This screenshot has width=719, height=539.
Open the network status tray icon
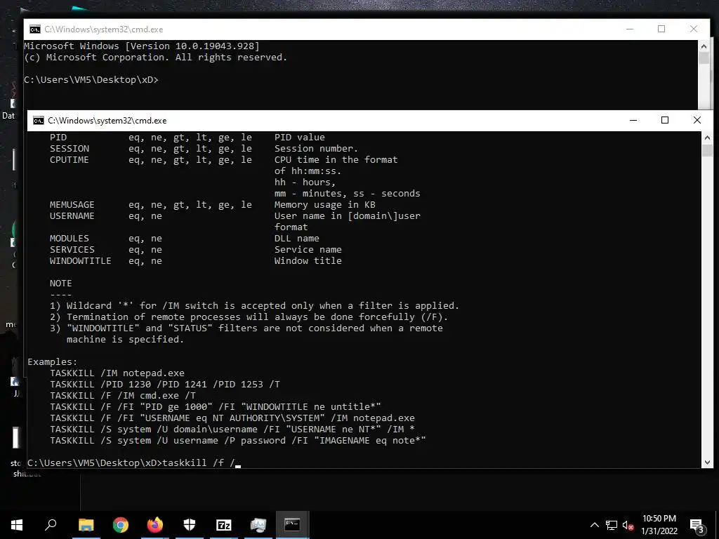(x=612, y=525)
